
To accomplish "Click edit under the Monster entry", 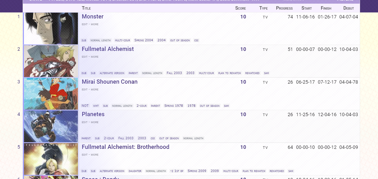I will 85,24.
